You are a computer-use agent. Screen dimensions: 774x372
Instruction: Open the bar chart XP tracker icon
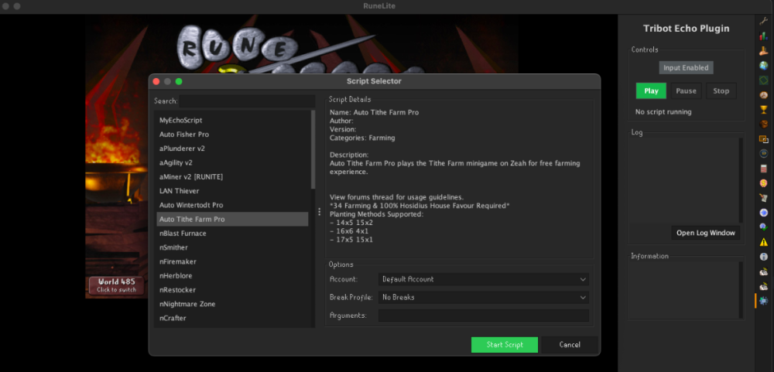(x=764, y=36)
